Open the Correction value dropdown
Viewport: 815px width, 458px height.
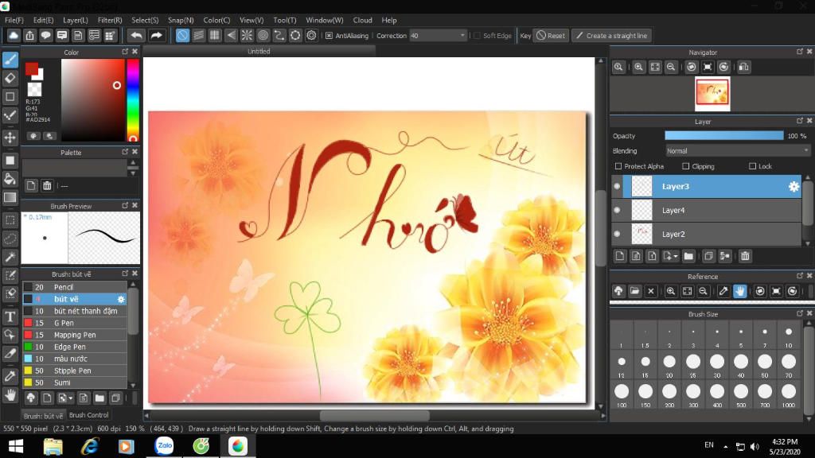(462, 36)
